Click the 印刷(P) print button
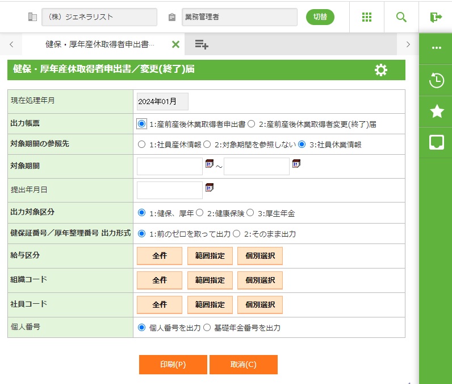 pos(173,365)
